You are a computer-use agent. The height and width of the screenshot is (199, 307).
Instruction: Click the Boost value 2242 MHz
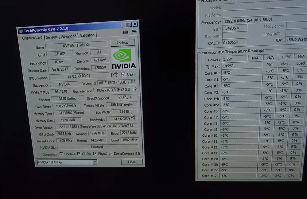point(129,133)
